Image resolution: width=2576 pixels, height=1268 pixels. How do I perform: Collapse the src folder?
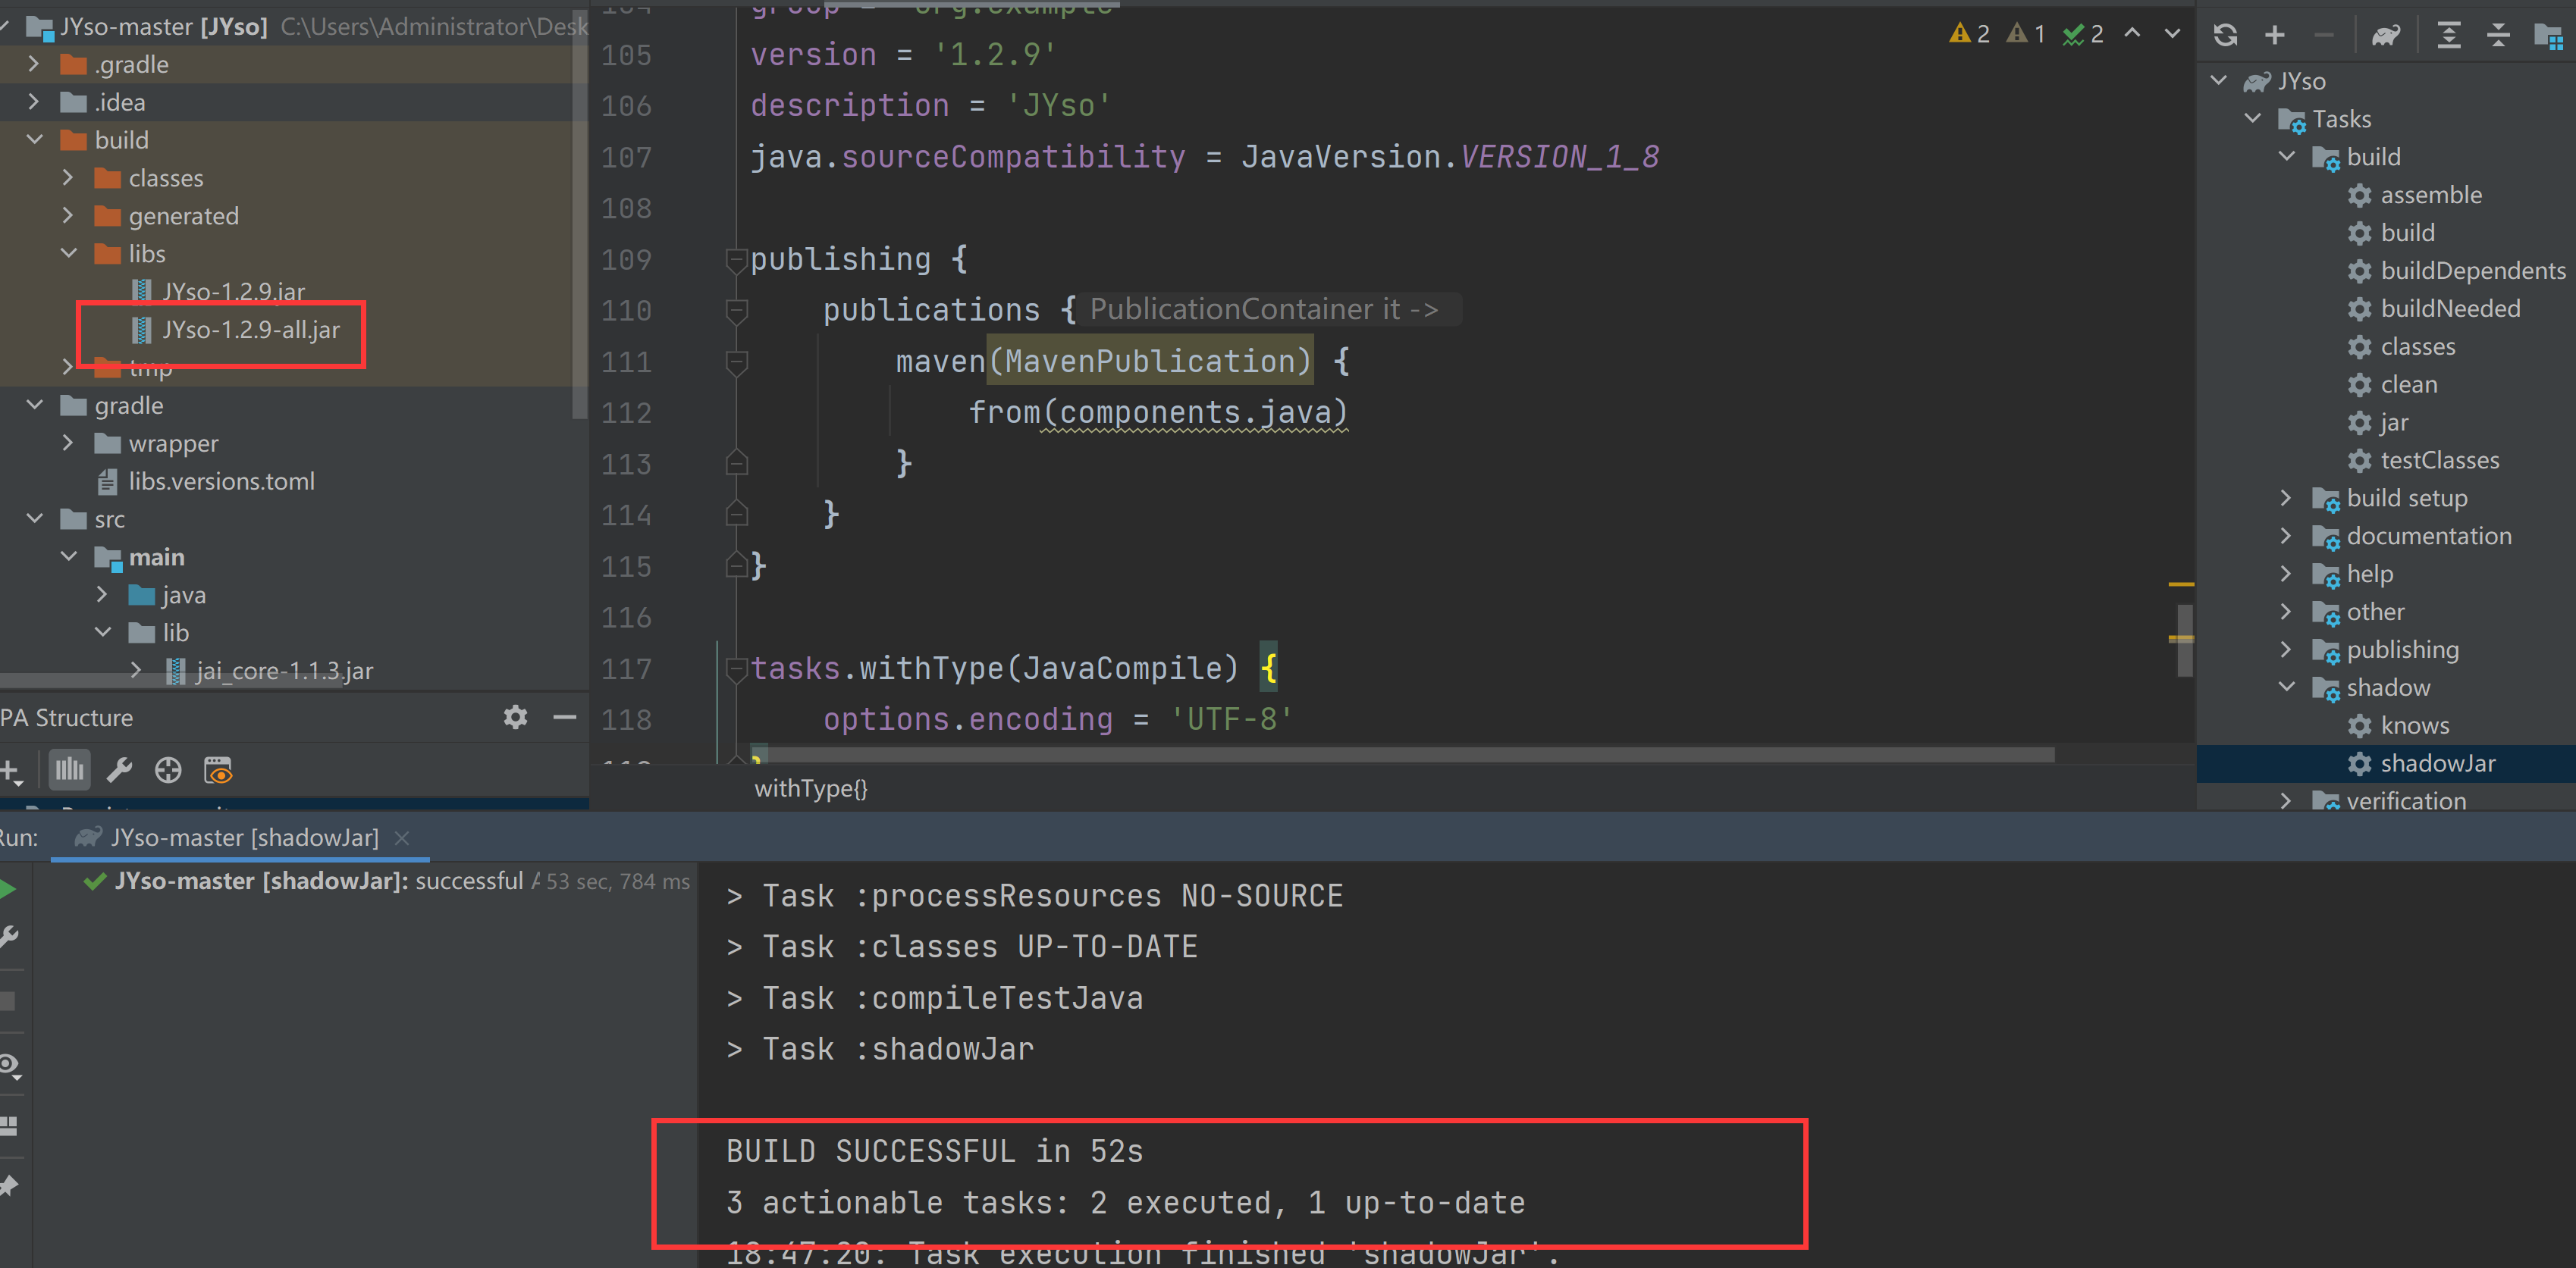34,518
